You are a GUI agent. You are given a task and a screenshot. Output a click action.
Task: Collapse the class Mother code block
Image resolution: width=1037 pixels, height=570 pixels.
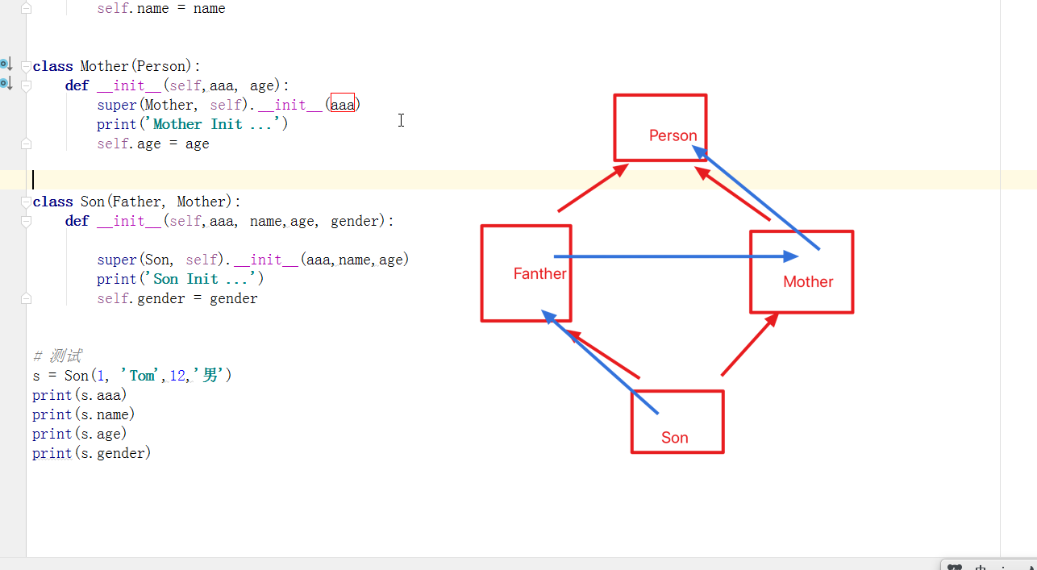pos(26,66)
